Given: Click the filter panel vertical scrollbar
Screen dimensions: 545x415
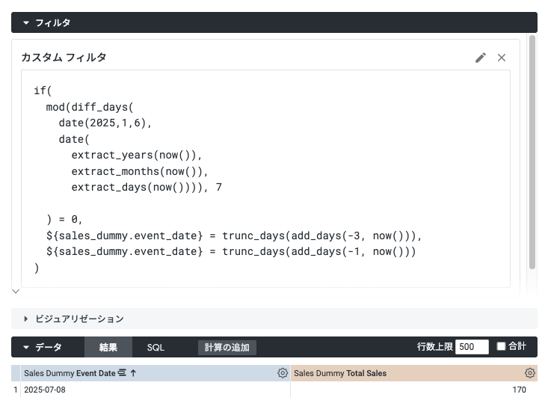Looking at the screenshot, I should tap(532, 150).
